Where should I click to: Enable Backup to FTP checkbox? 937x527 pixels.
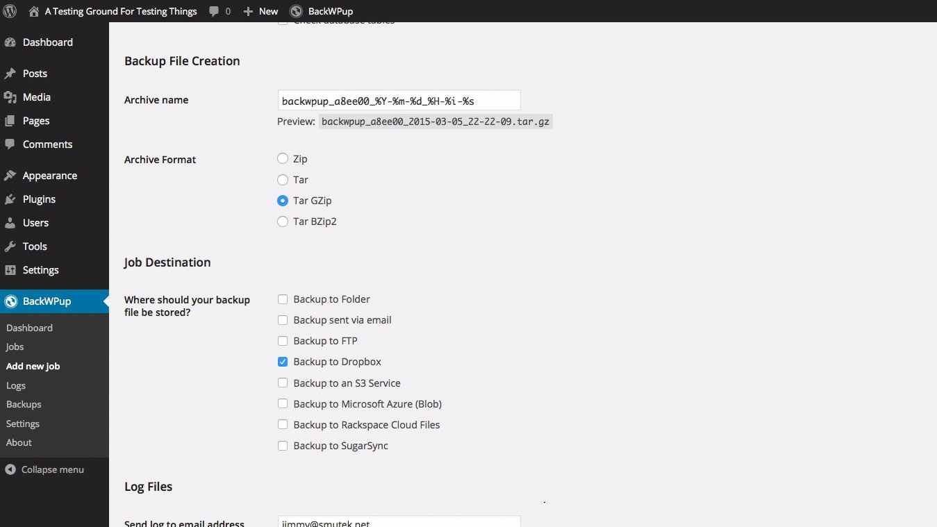tap(283, 341)
